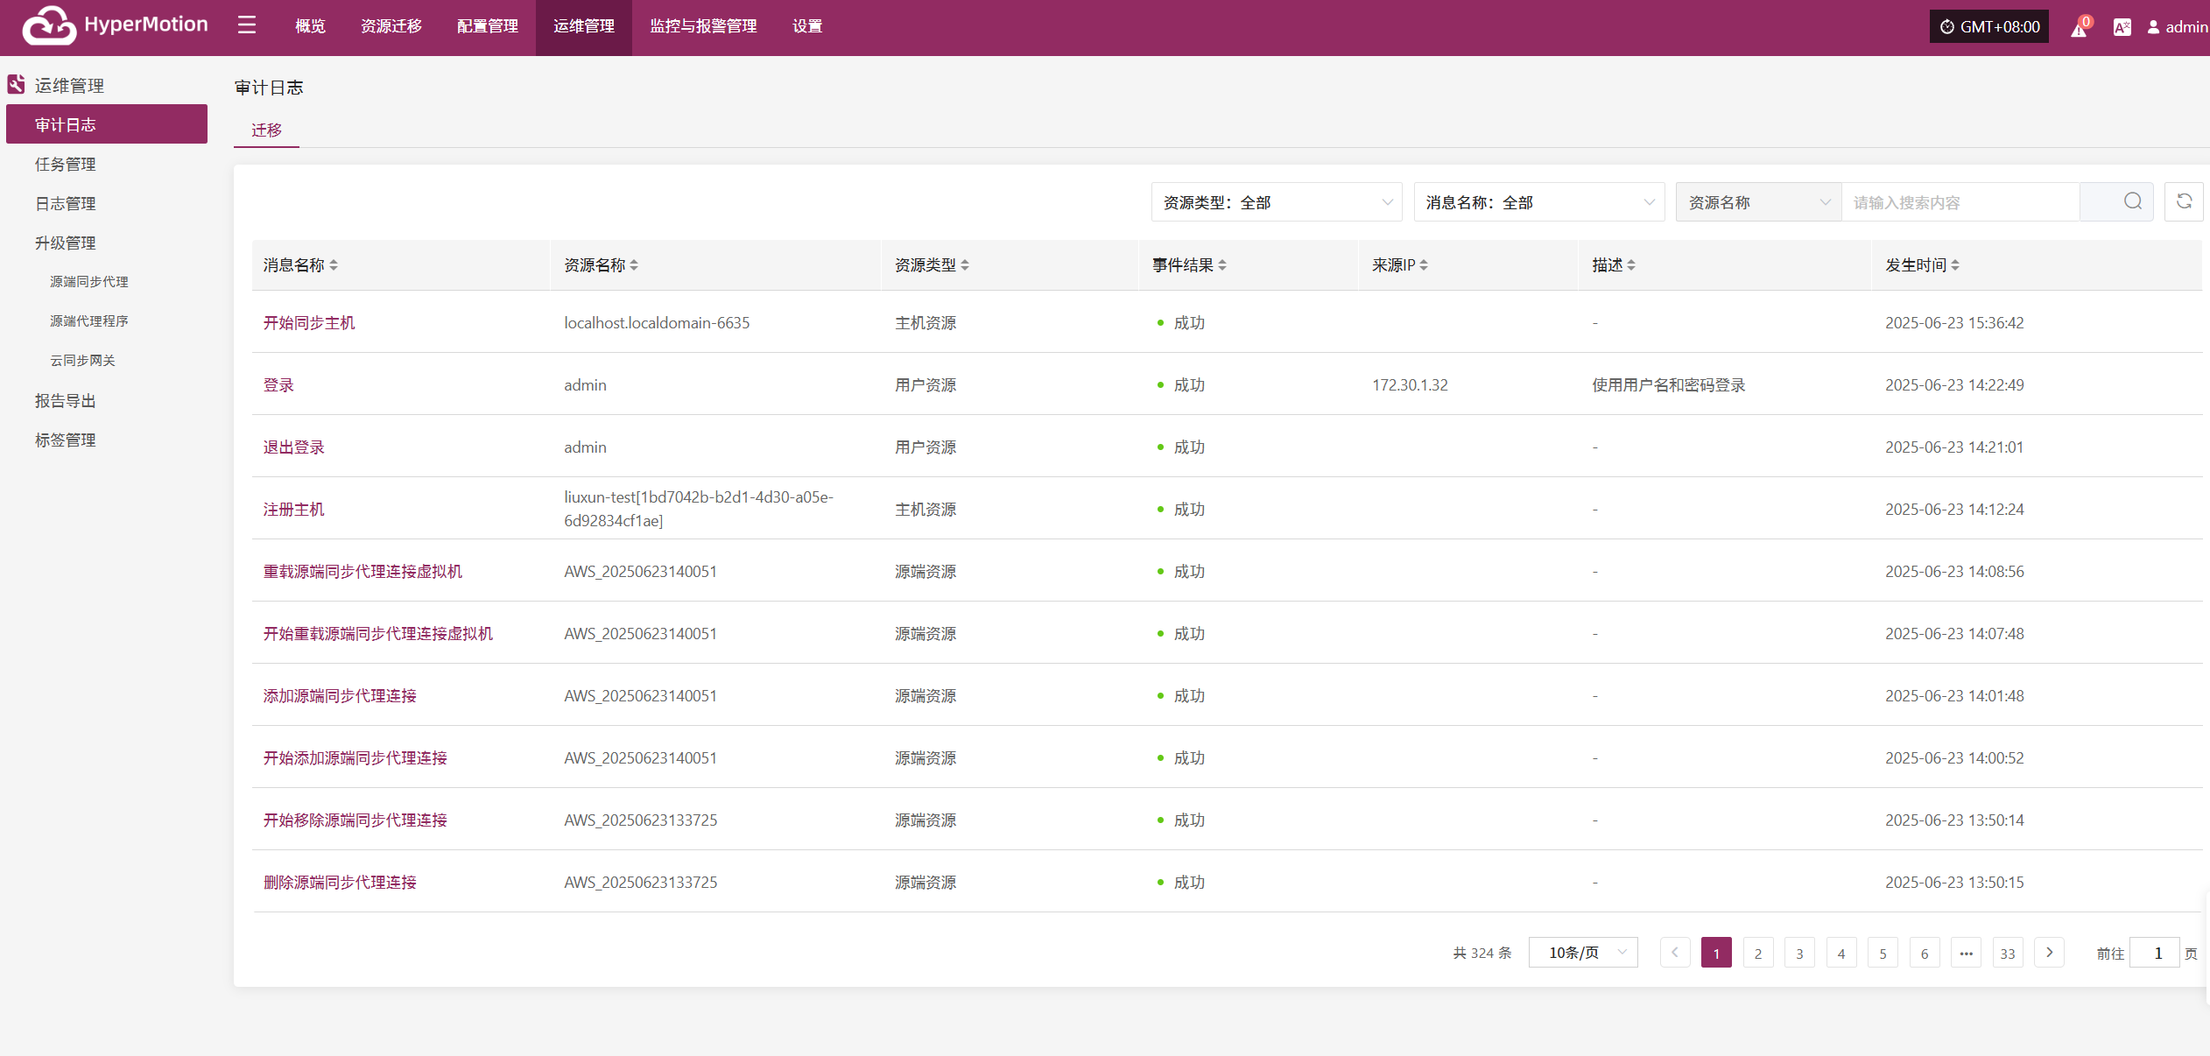Open 资源迁移 top menu

[391, 26]
